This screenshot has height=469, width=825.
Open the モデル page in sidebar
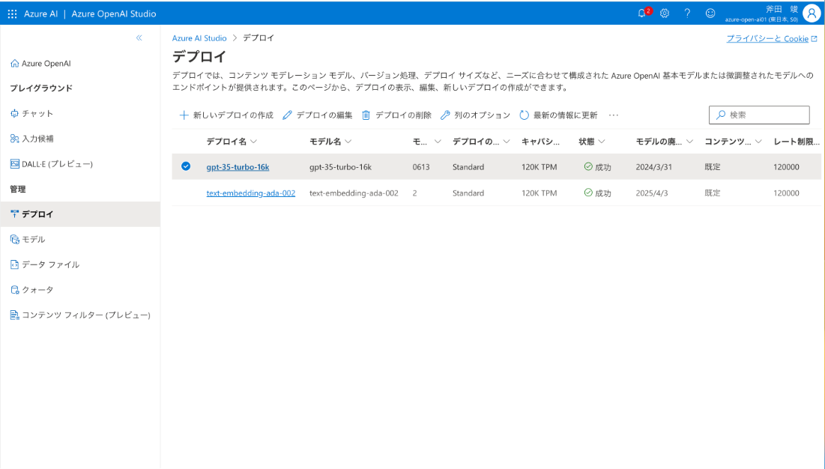[x=28, y=239]
